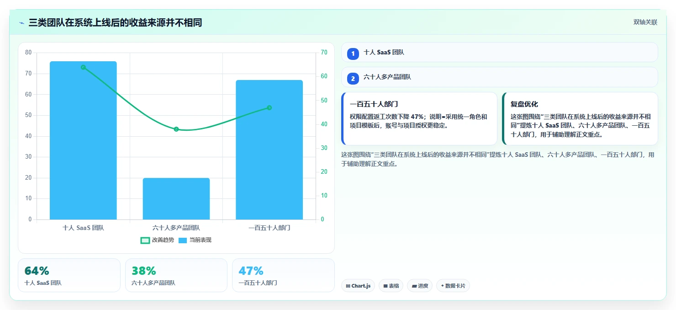The image size is (676, 310).
Task: Select the 47% stat card
Action: (283, 275)
